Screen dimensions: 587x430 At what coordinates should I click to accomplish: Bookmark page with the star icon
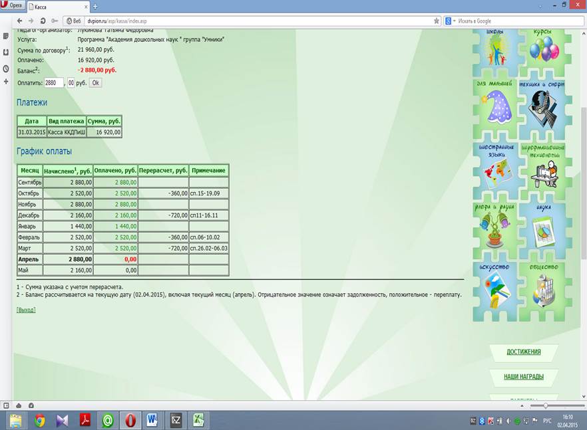pos(436,21)
